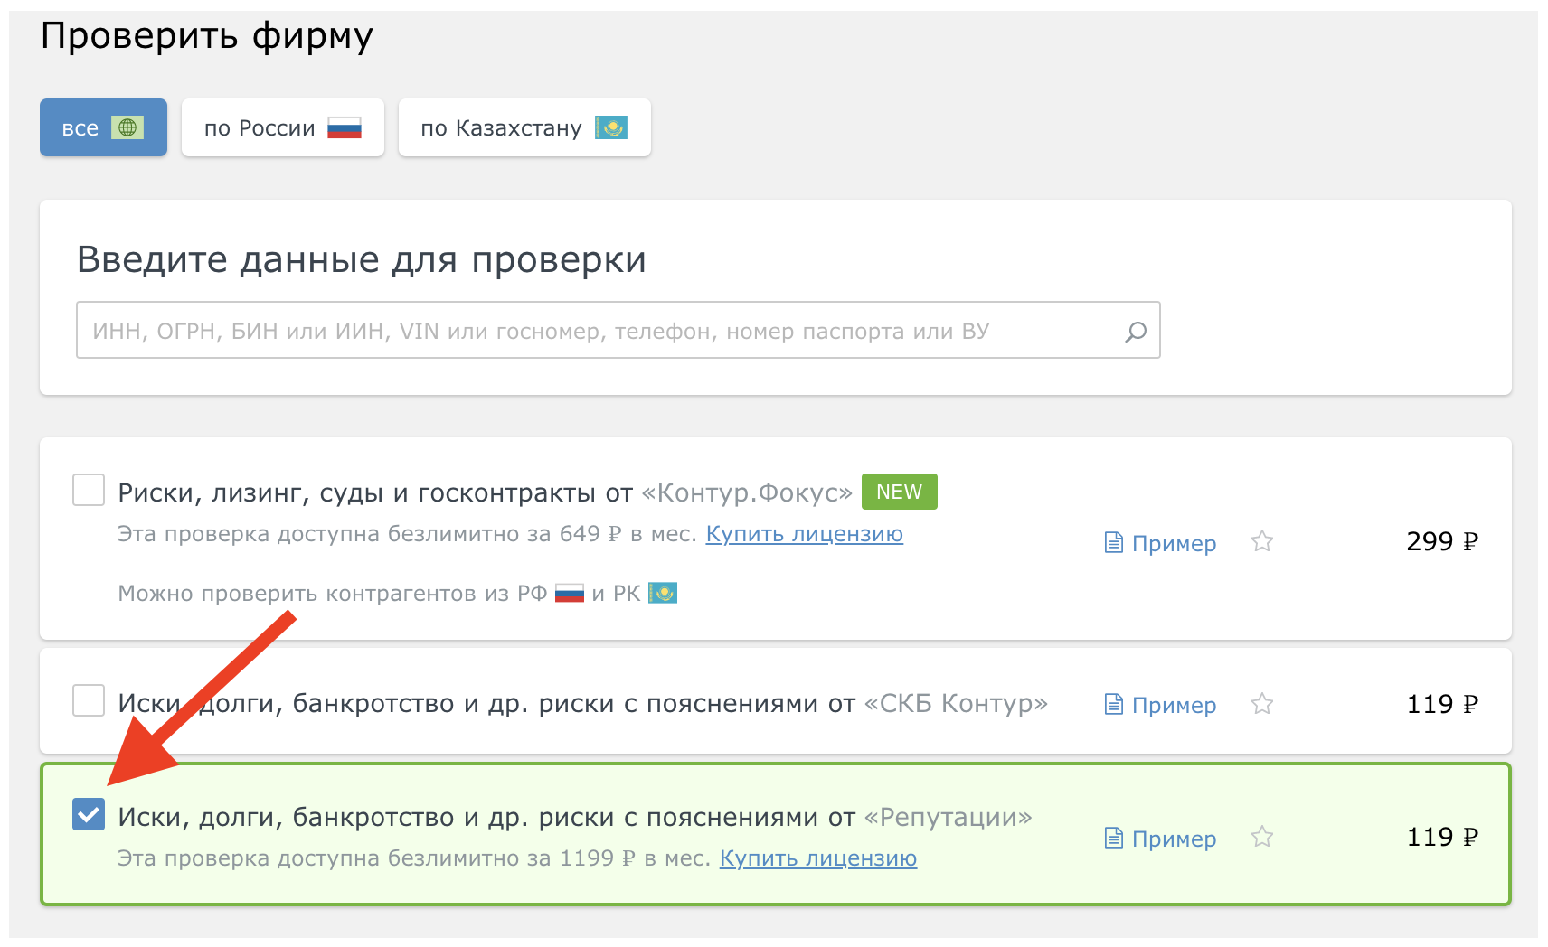The width and height of the screenshot is (1548, 947).
Task: Click the 119 ₽ price in the СКБ Контур row
Action: 1442,704
